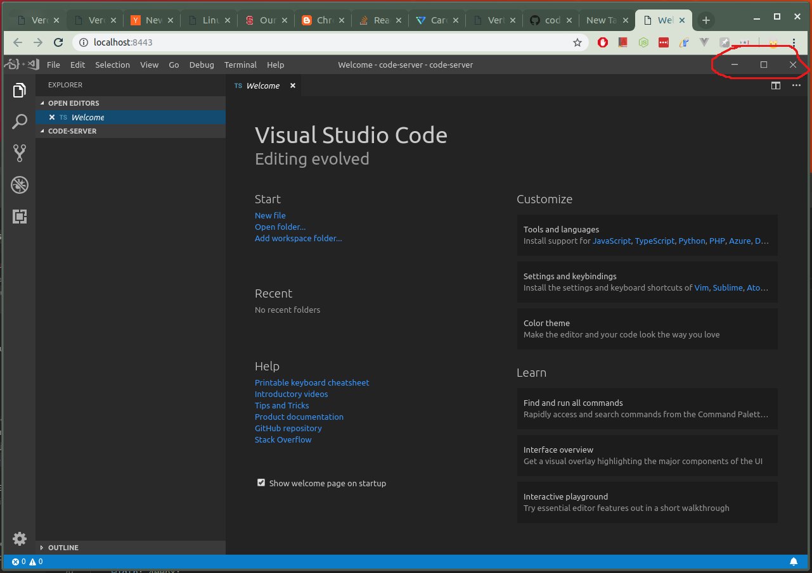Open the Debug view bug icon
The image size is (812, 573).
[x=20, y=185]
